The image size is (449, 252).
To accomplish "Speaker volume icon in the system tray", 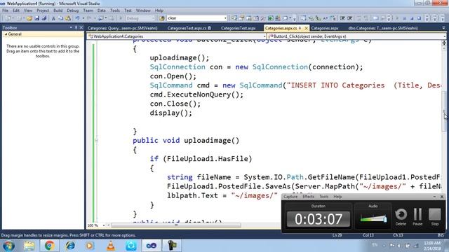I will 399,246.
